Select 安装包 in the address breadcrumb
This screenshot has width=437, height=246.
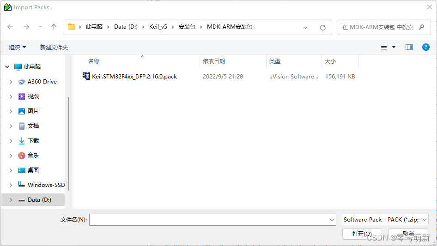click(x=187, y=27)
